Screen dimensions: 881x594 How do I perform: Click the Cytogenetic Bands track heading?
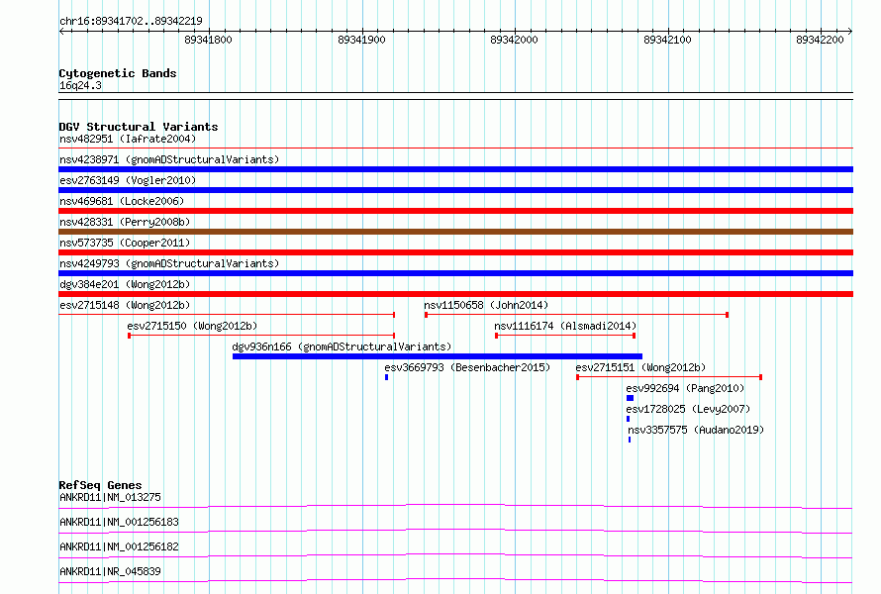118,73
